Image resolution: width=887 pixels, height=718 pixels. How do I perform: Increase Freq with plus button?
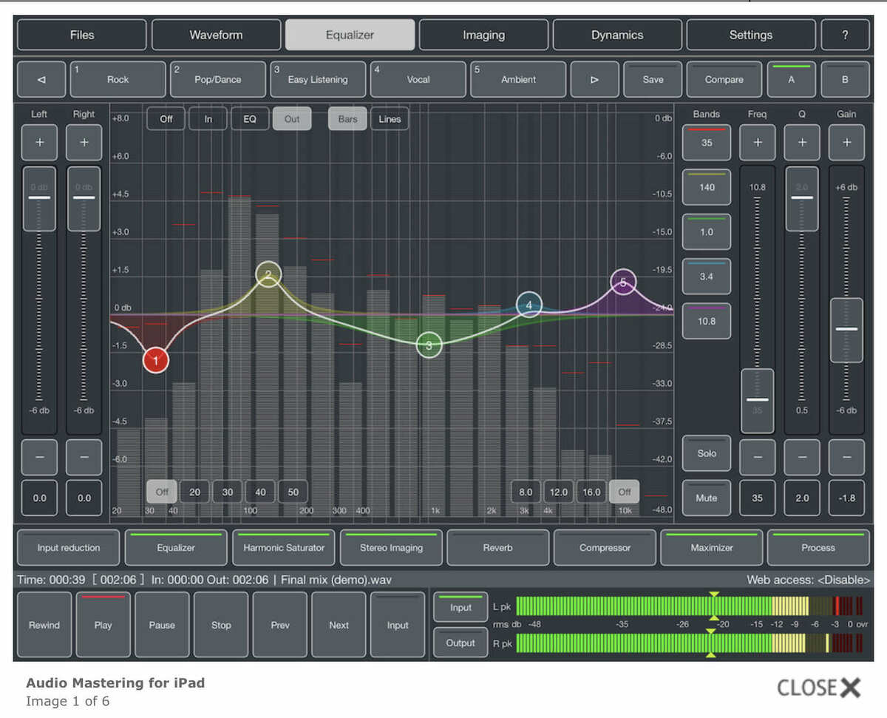point(758,143)
